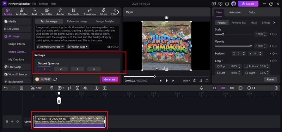Click the Generate button

pos(110,80)
